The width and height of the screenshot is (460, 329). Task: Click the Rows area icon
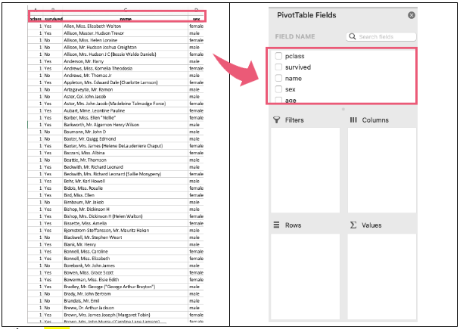(x=277, y=225)
